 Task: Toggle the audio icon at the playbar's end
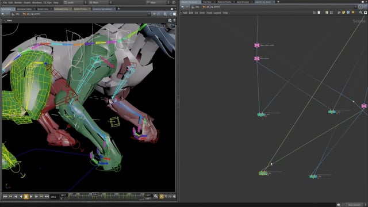[174, 197]
